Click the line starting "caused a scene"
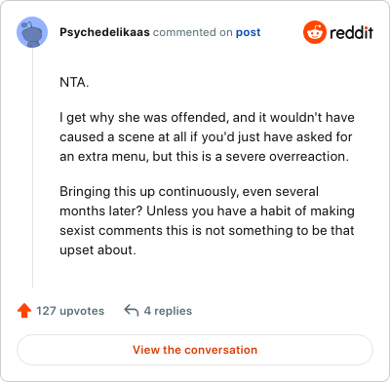The height and width of the screenshot is (382, 390). tap(206, 137)
